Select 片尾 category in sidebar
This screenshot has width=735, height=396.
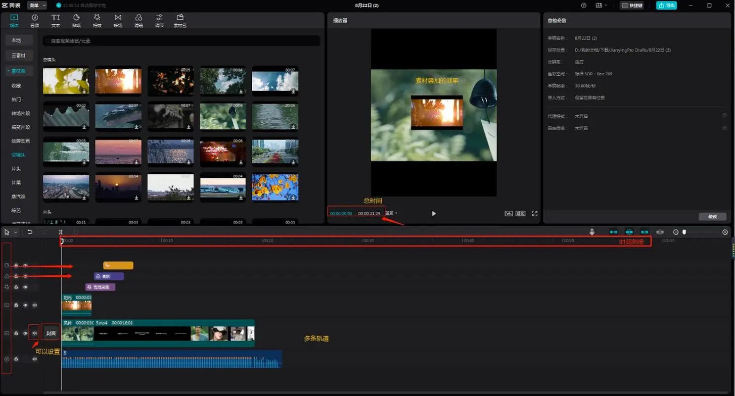(x=16, y=182)
